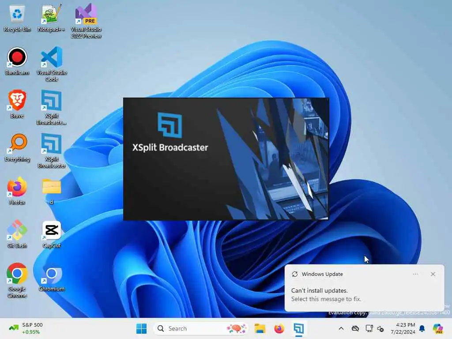Open the Recycle Bin desktop icon
The height and width of the screenshot is (339, 452).
click(x=17, y=19)
